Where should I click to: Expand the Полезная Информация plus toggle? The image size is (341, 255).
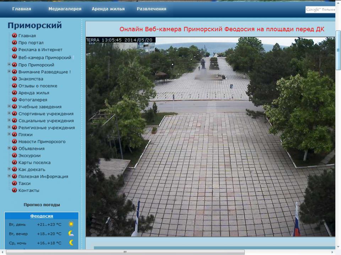click(9, 176)
